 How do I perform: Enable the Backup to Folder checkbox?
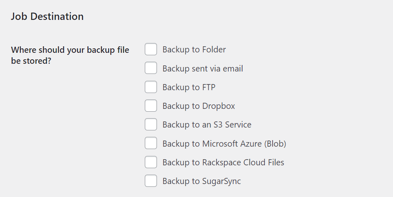(151, 49)
